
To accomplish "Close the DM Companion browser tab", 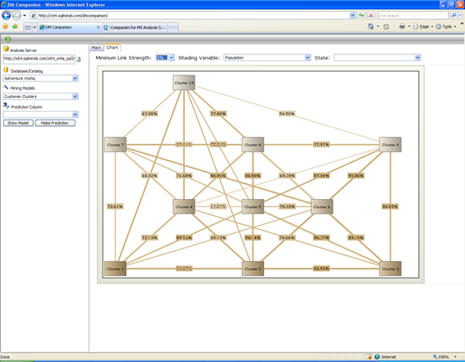I will pyautogui.click(x=98, y=27).
